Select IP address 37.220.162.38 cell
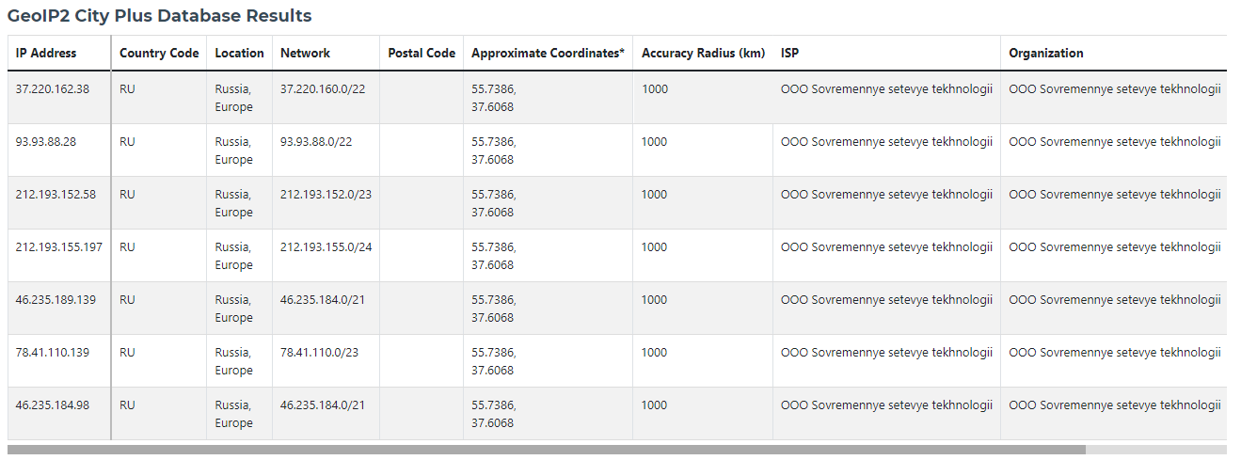The height and width of the screenshot is (460, 1241). [59, 98]
